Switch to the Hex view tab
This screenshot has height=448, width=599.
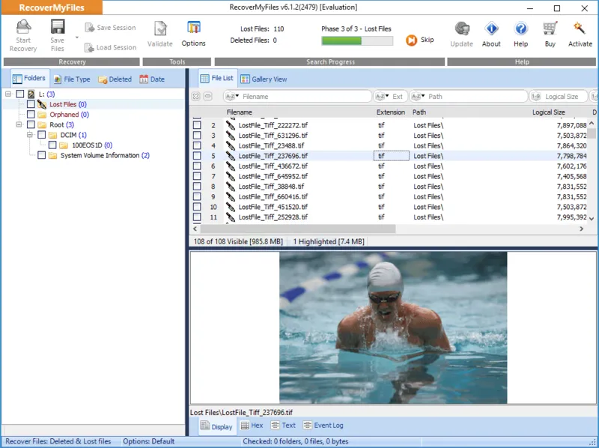point(252,425)
